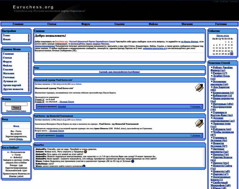Image resolution: width=239 pixels, height=189 pixels.
Task: Open Архив партий in the sidebar menu
Action: (x=12, y=85)
